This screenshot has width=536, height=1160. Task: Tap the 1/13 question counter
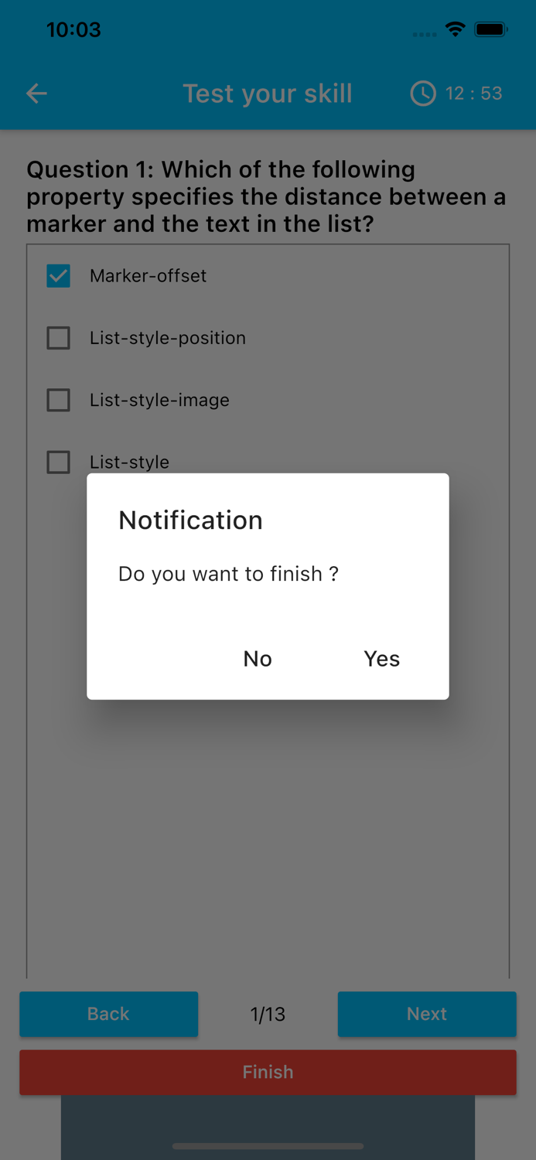(268, 1014)
